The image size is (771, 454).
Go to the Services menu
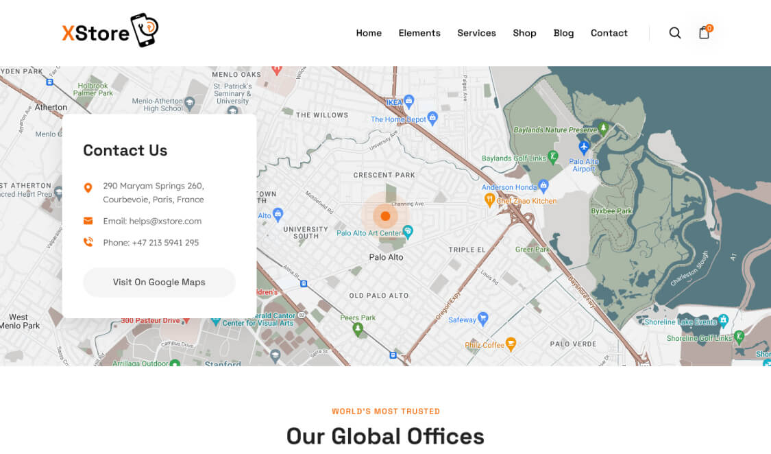[x=476, y=33]
